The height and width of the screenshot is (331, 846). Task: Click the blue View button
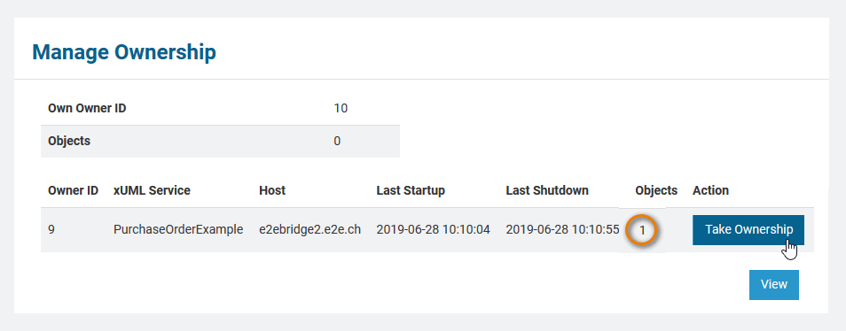pyautogui.click(x=773, y=285)
